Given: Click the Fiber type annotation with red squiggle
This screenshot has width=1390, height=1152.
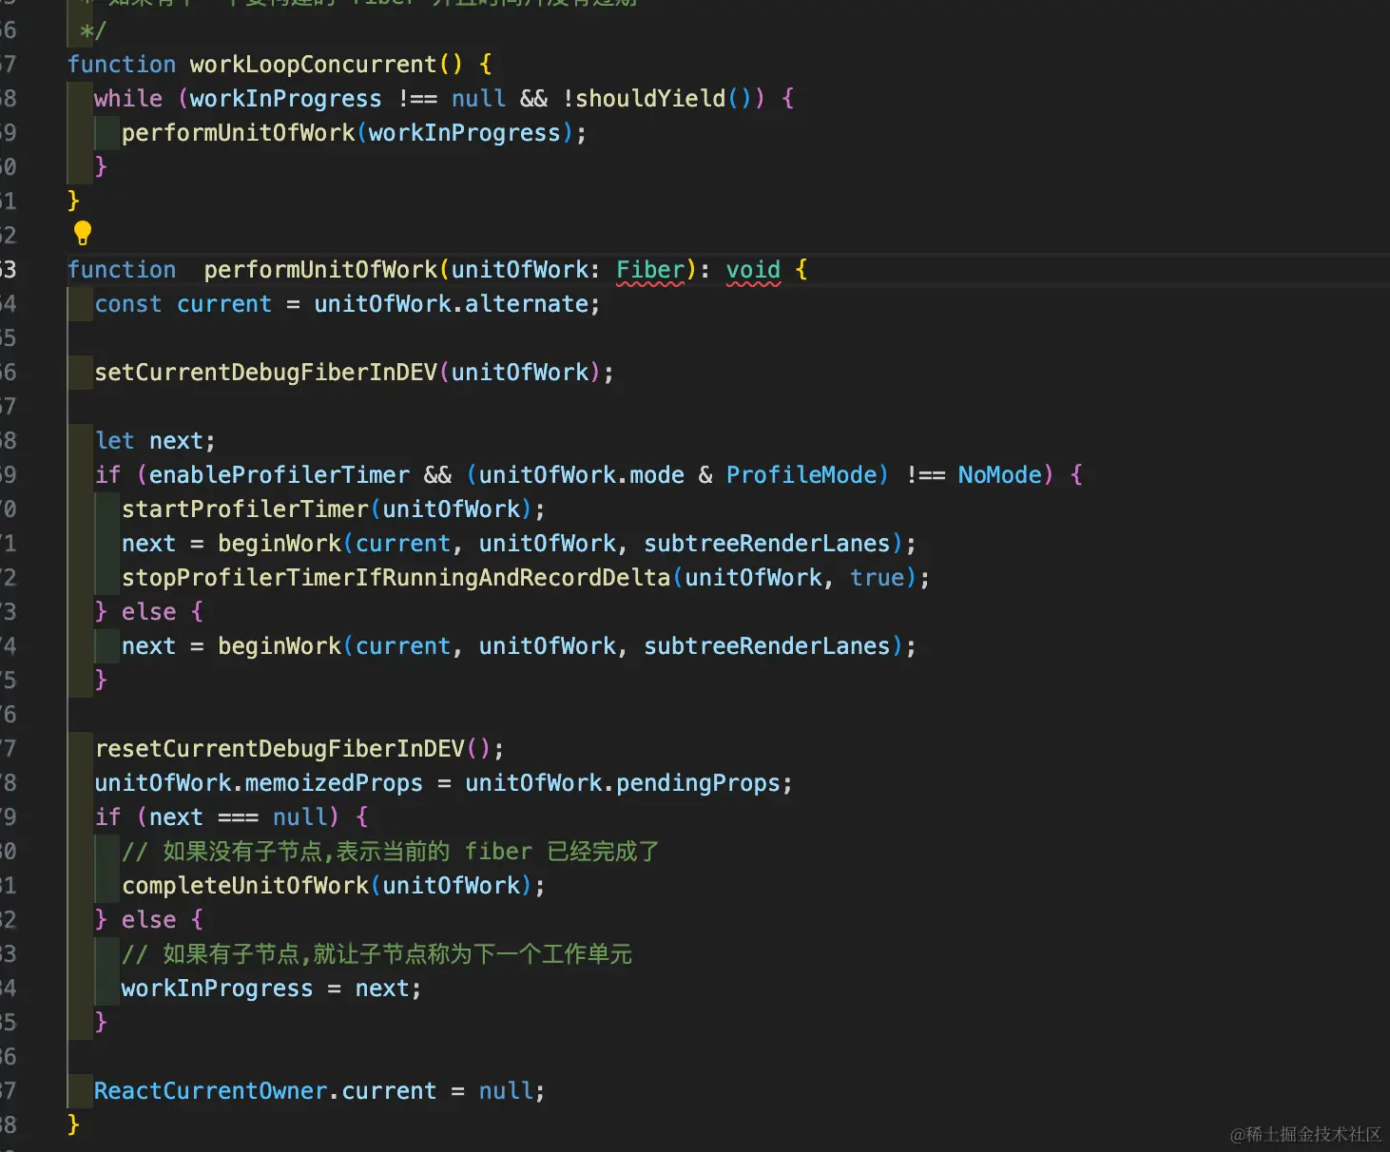Looking at the screenshot, I should 650,270.
